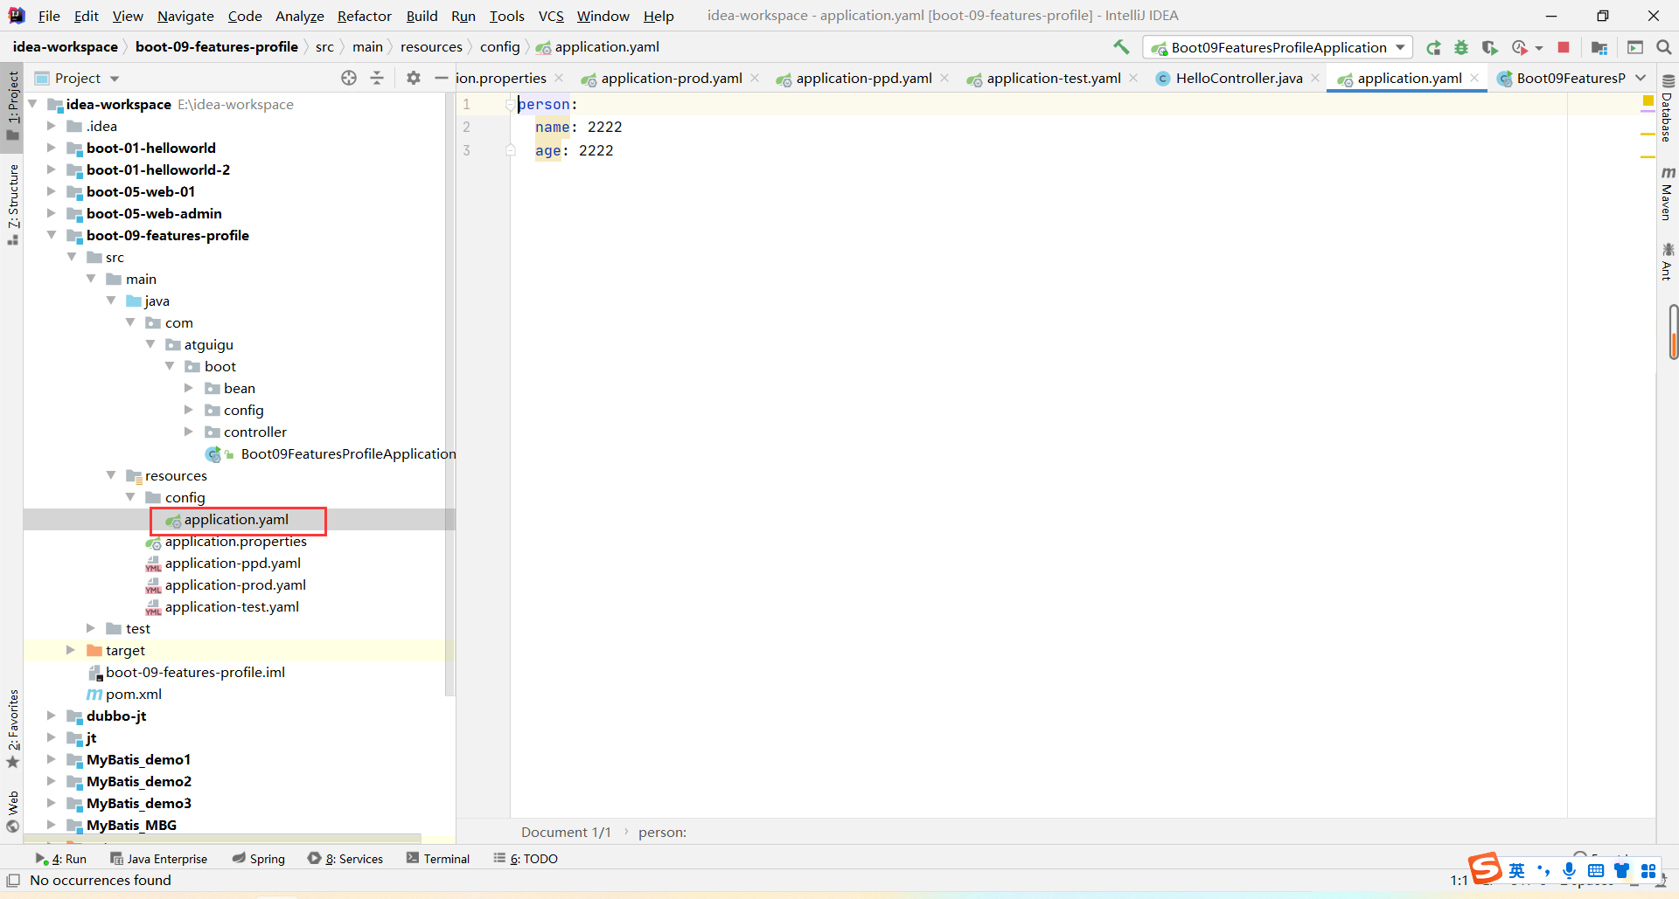Hide the Project tool window
The image size is (1679, 899).
(441, 78)
